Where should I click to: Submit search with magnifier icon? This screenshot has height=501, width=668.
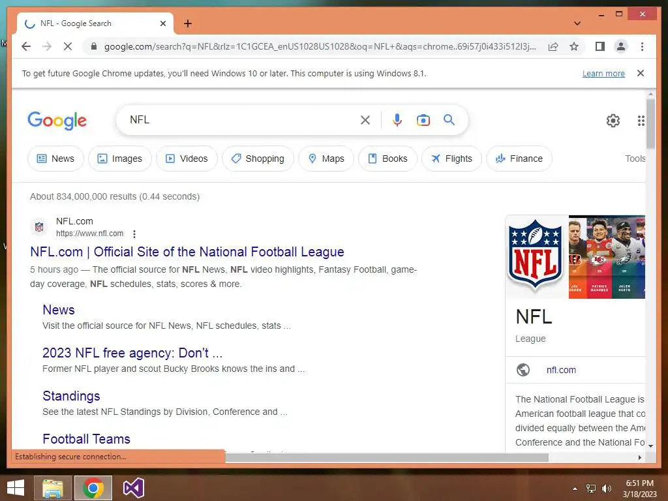click(x=449, y=120)
